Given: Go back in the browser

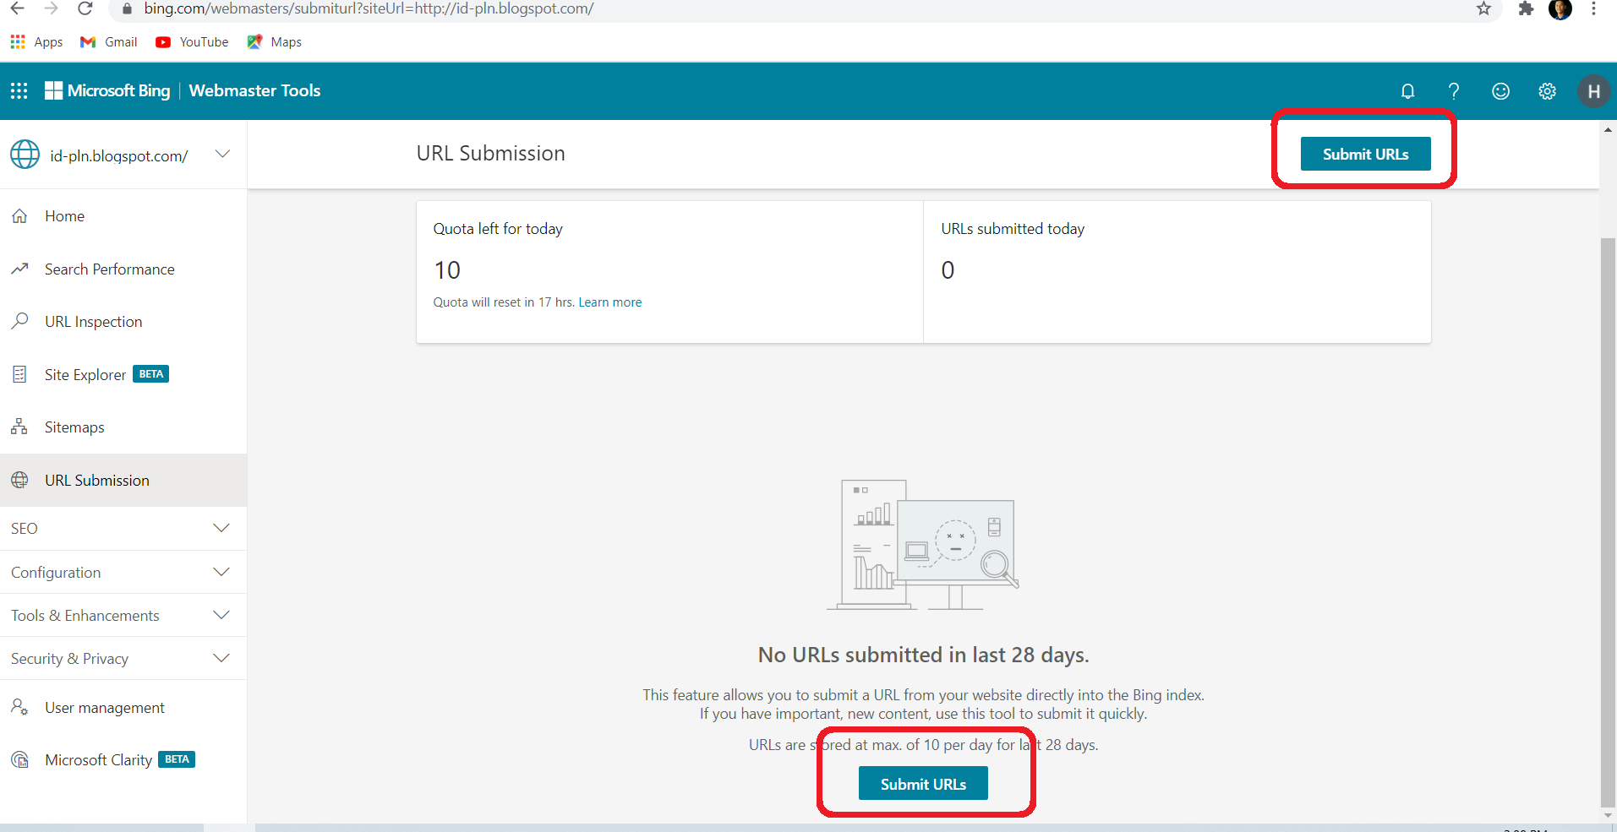Looking at the screenshot, I should click(x=17, y=8).
